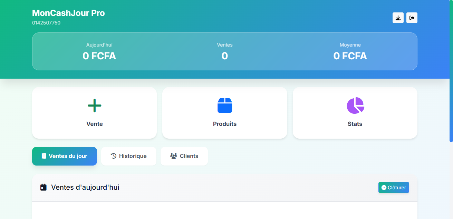Click the MonCashJour Pro title
The width and height of the screenshot is (453, 219).
point(68,13)
